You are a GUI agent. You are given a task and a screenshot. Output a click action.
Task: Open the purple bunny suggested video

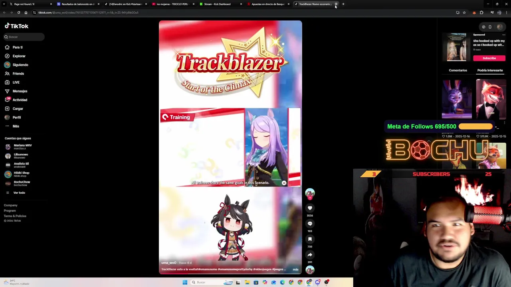[457, 99]
